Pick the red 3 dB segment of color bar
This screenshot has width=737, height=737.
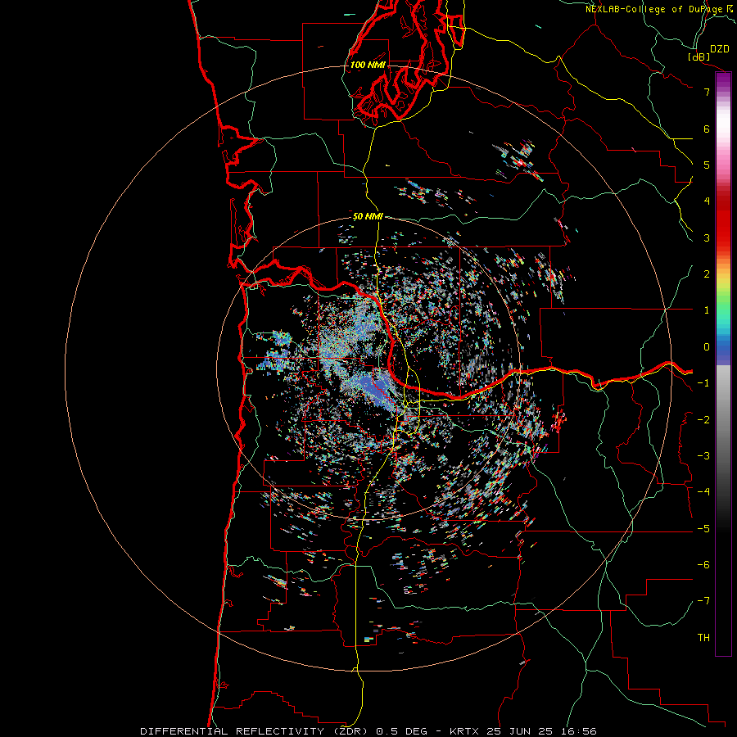723,237
